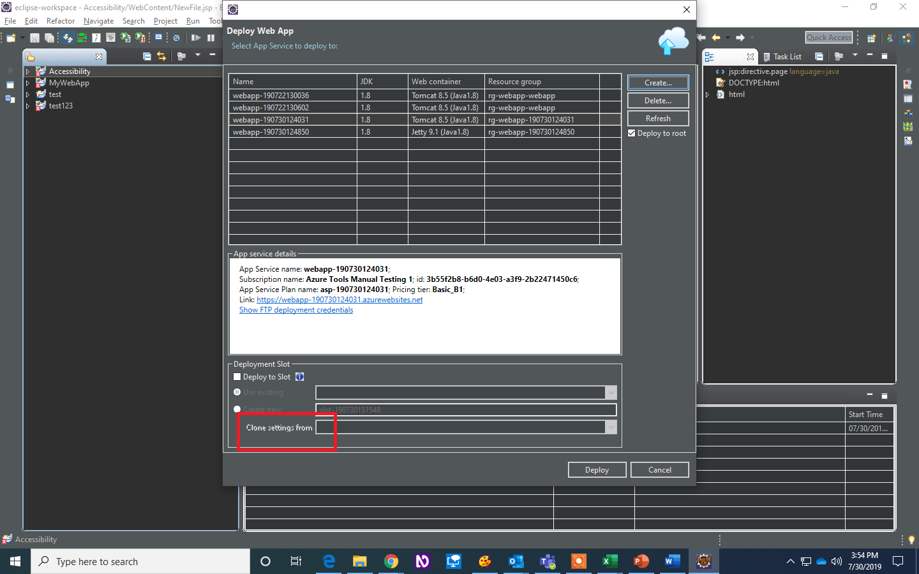The height and width of the screenshot is (574, 919).
Task: Select the Open Perspective icon top right
Action: point(871,38)
